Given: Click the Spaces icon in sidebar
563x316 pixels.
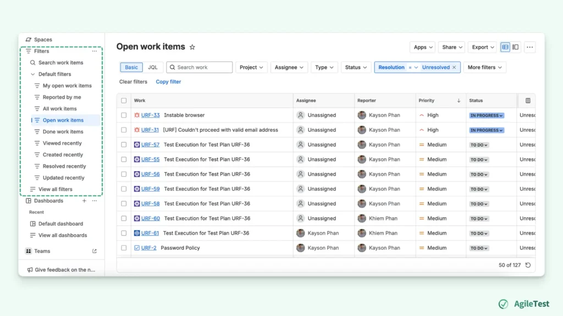Looking at the screenshot, I should (x=29, y=39).
